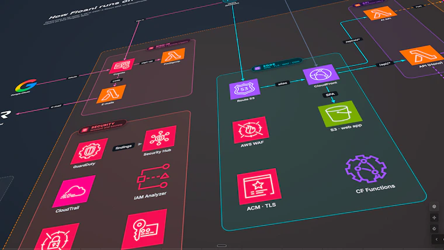Select the AWS WAF node icon
The width and height of the screenshot is (444, 250).
[251, 130]
